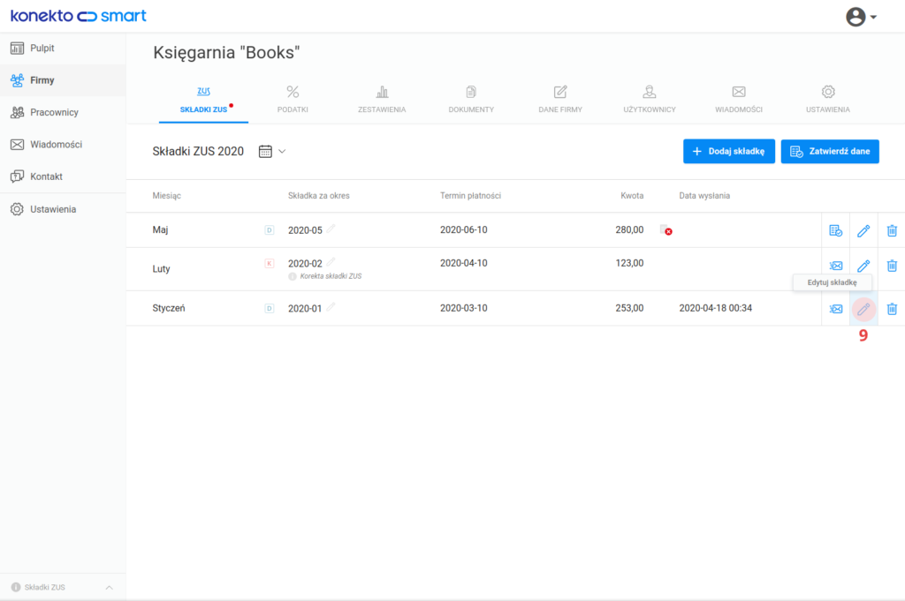The width and height of the screenshot is (905, 601).
Task: Click the confirm data icon in Maj row
Action: click(836, 230)
